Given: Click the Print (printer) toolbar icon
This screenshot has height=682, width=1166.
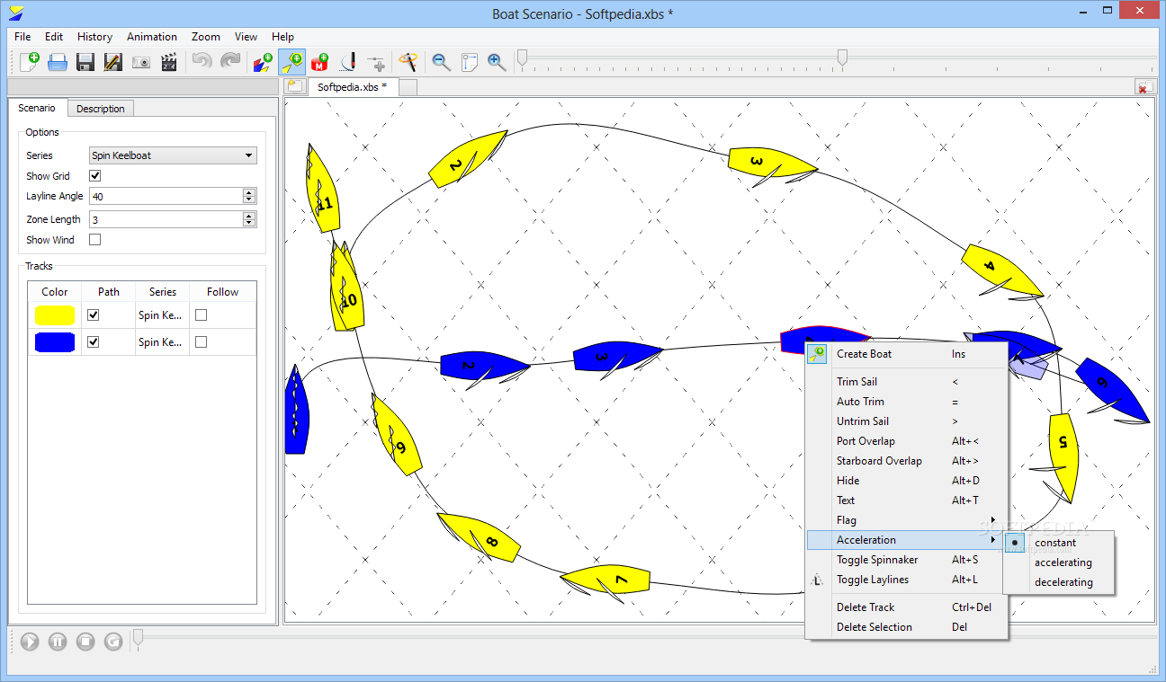Looking at the screenshot, I should coord(58,62).
